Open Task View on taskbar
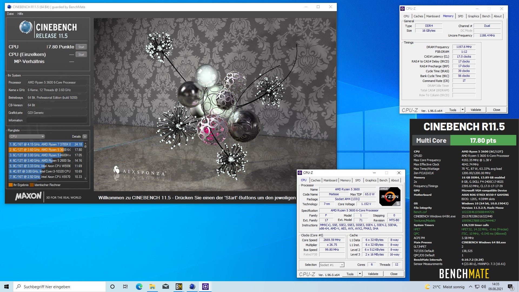 [125, 287]
